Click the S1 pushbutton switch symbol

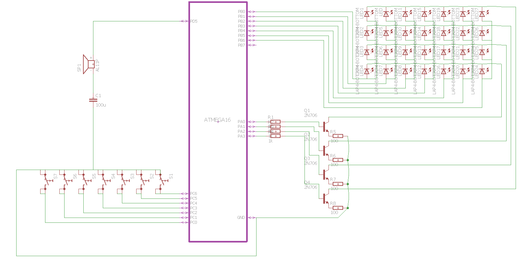163,182
